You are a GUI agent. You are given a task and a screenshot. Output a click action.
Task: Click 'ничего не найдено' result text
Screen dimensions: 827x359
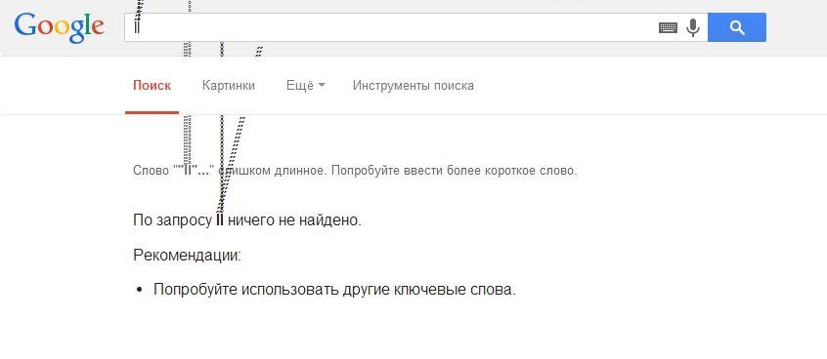click(294, 220)
